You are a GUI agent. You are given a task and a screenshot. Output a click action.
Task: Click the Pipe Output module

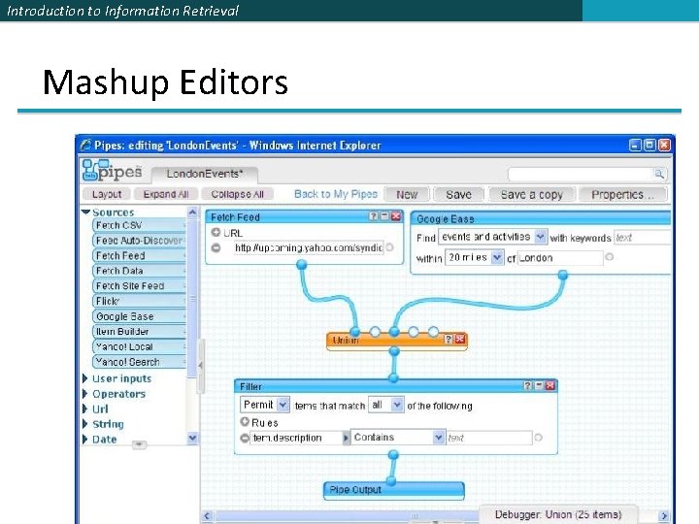tap(393, 490)
